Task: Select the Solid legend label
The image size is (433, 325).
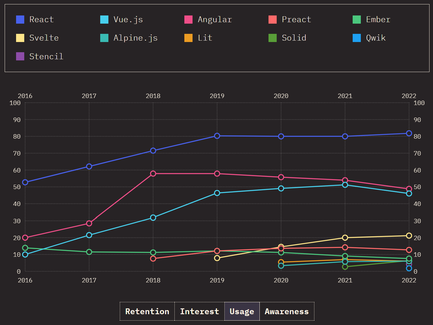Action: point(294,38)
